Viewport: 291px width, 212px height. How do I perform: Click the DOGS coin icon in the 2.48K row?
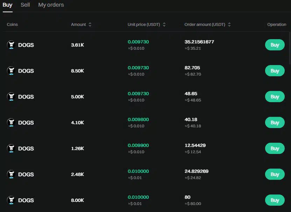[x=11, y=174]
